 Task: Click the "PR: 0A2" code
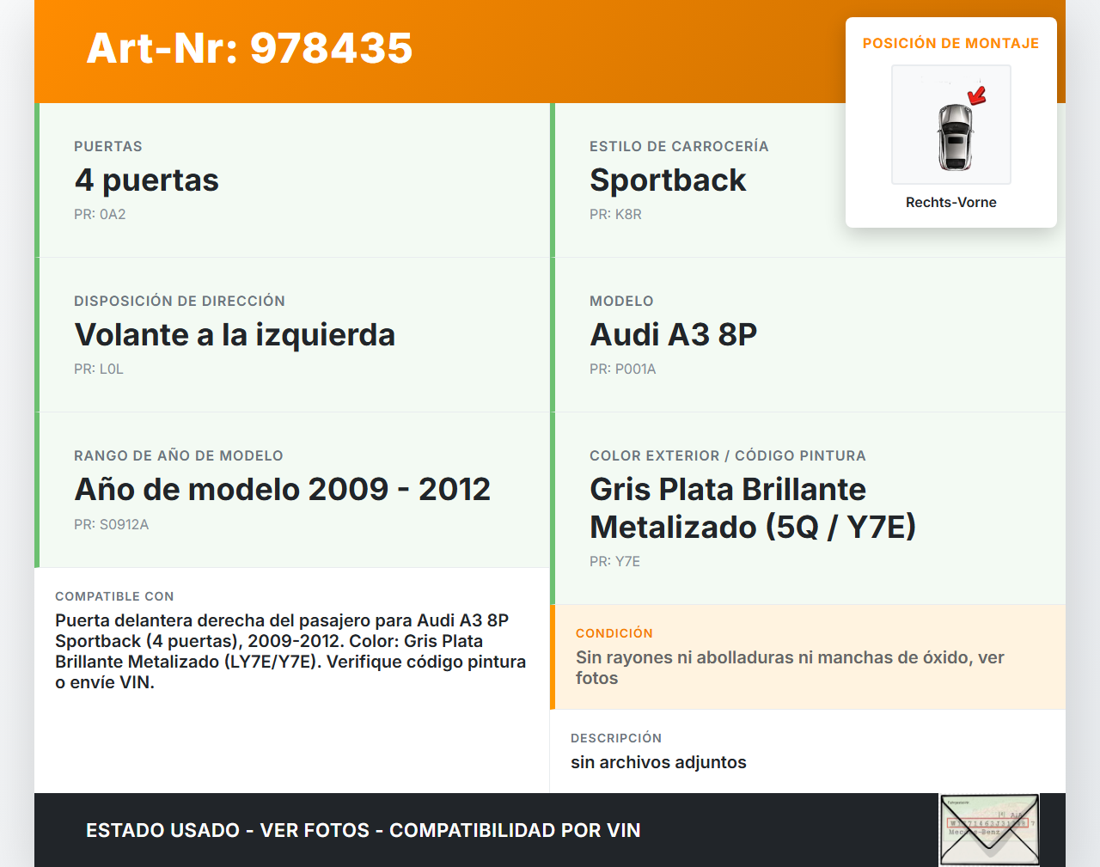pos(100,214)
